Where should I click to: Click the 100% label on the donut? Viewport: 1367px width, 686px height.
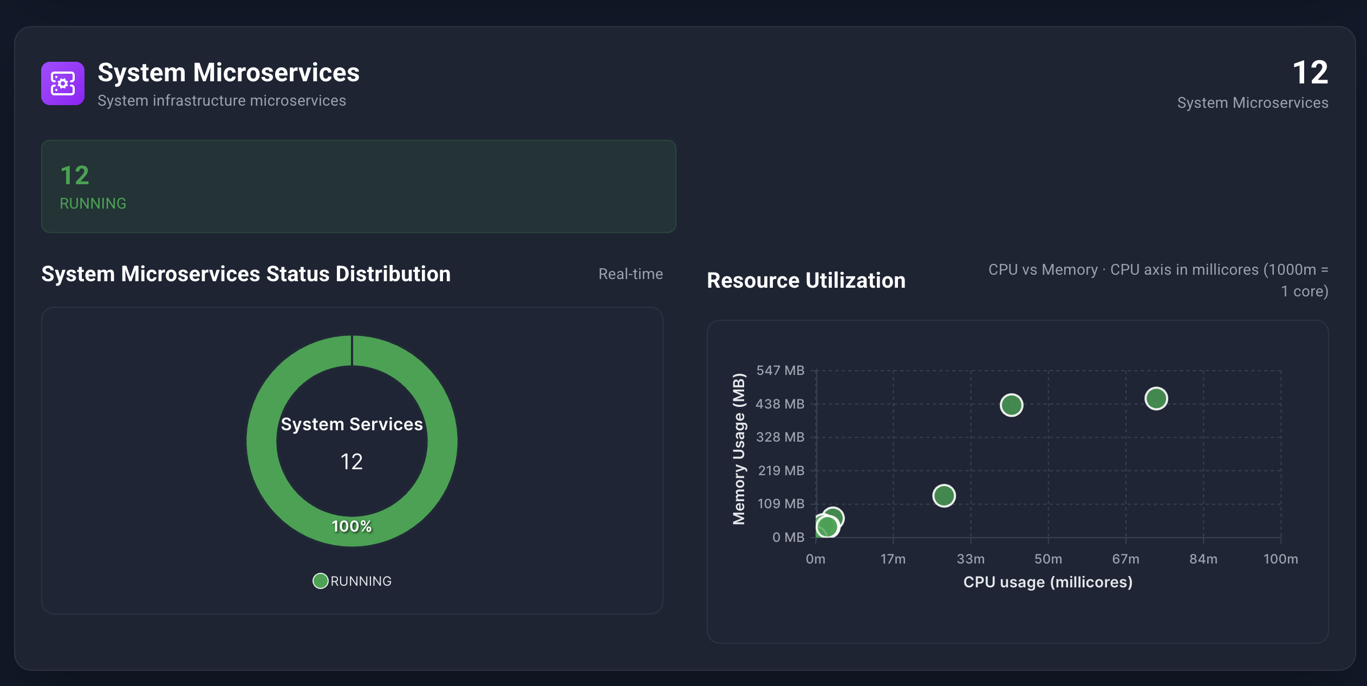tap(352, 526)
